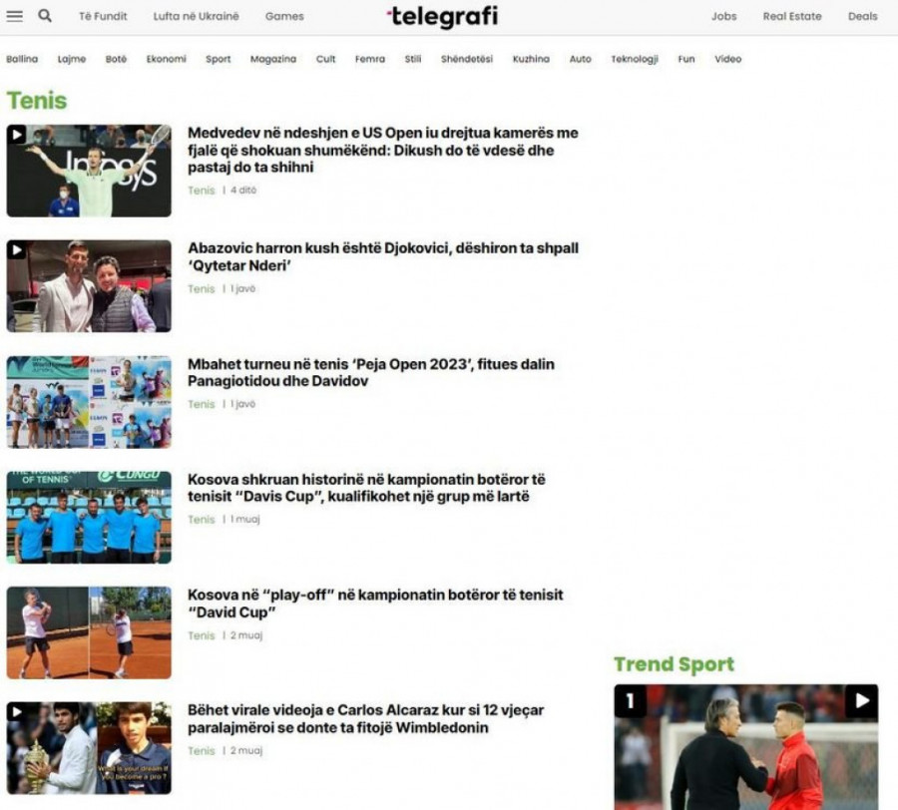Open the Real Estate link
Image resolution: width=898 pixels, height=810 pixels.
792,16
